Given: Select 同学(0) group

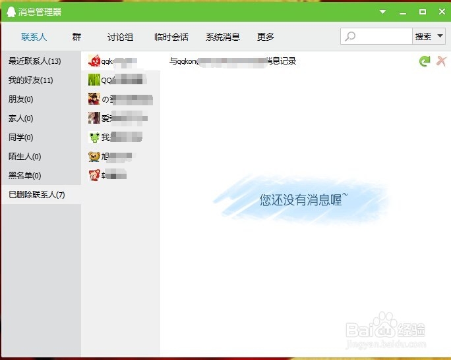Looking at the screenshot, I should coord(41,138).
